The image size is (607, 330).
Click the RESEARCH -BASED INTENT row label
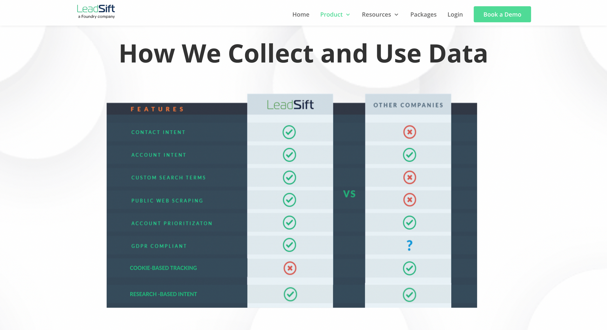(163, 294)
